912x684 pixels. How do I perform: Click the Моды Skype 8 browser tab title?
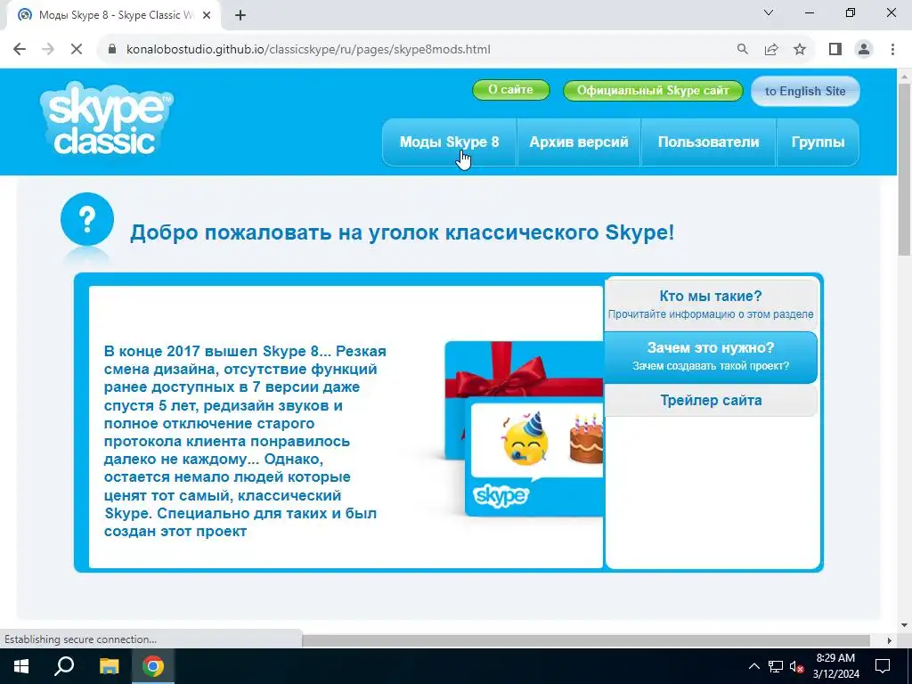click(x=116, y=15)
